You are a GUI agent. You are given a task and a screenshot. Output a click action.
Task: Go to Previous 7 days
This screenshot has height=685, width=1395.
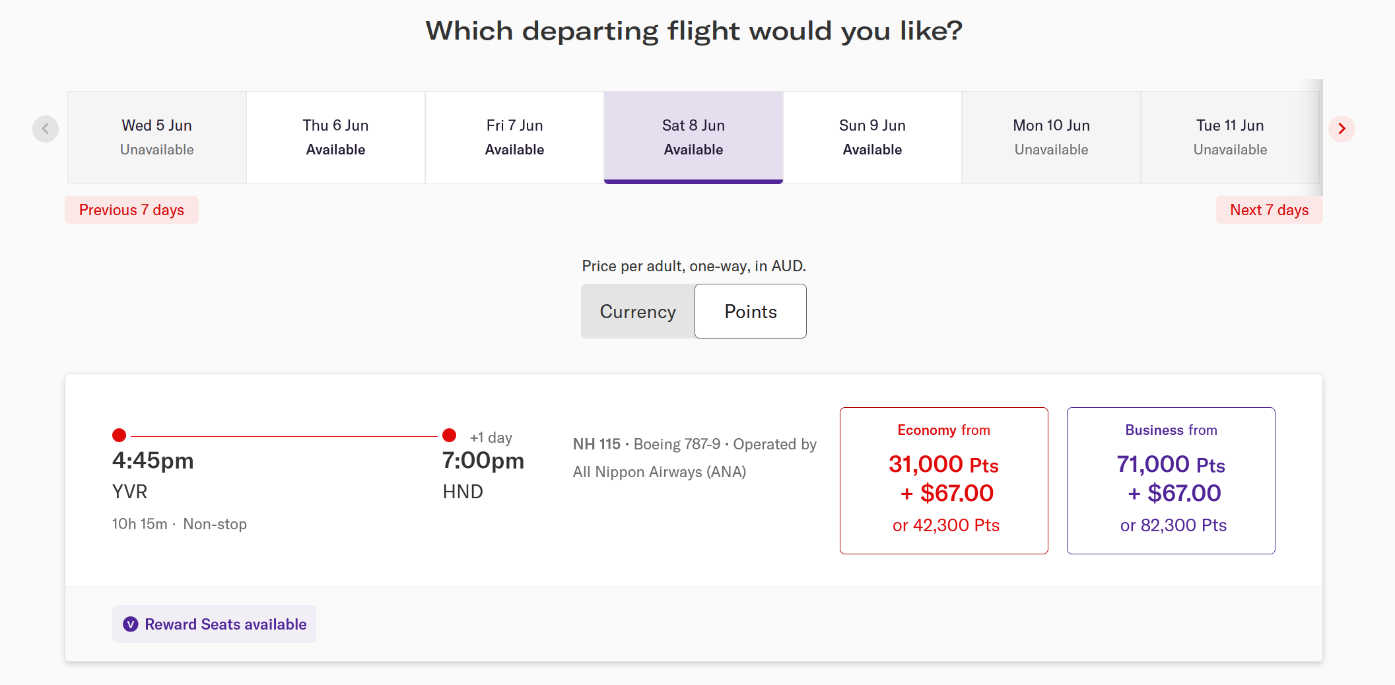tap(132, 210)
